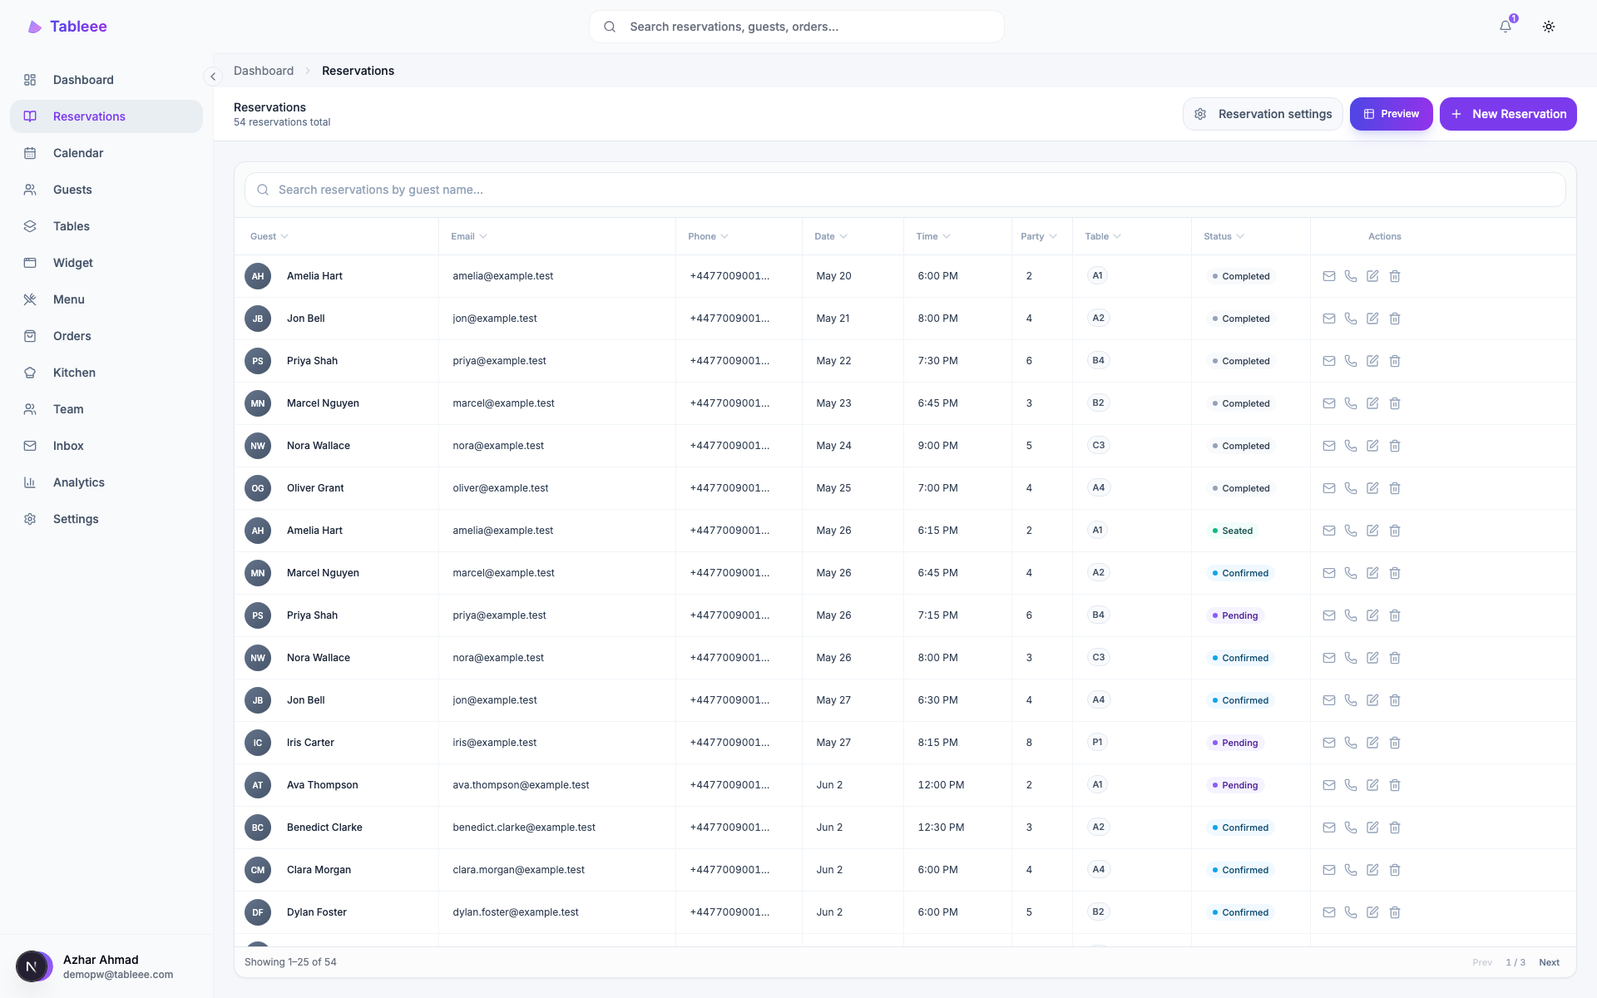Viewport: 1597px width, 998px height.
Task: Edit Amelia Hart's Seated May 26 reservation
Action: pyautogui.click(x=1372, y=531)
